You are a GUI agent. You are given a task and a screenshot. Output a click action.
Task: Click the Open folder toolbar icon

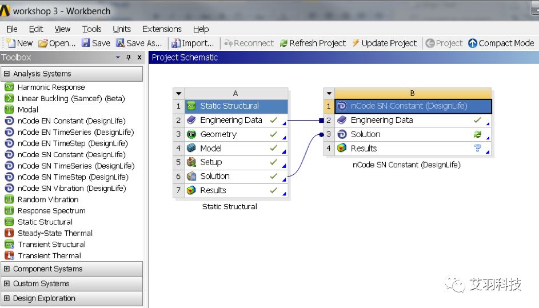(43, 43)
